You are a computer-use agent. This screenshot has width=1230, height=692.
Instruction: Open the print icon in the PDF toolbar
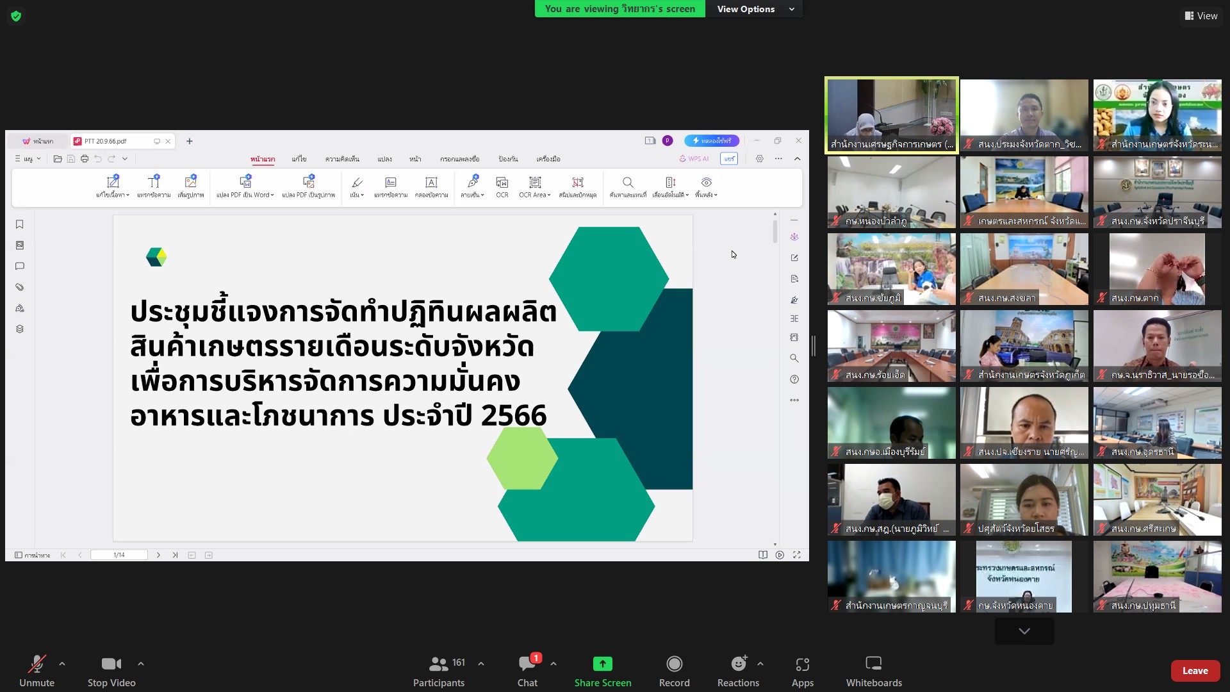[x=85, y=159]
